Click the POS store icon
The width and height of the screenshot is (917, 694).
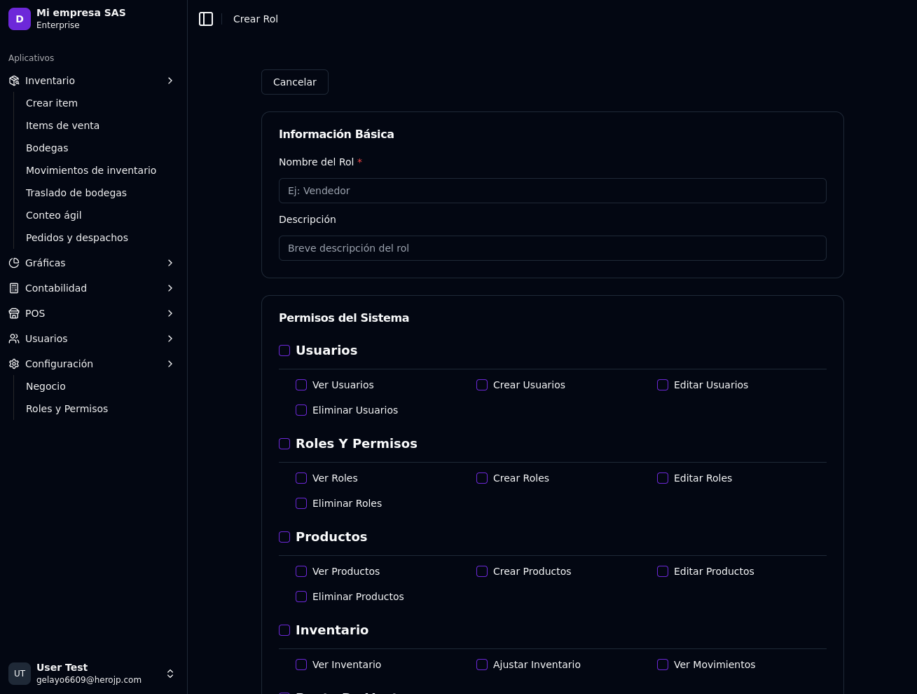(14, 313)
